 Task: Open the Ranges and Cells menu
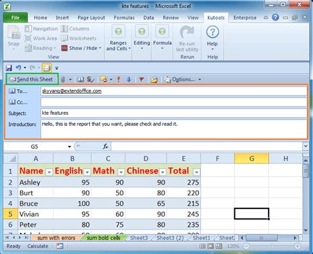tap(118, 38)
